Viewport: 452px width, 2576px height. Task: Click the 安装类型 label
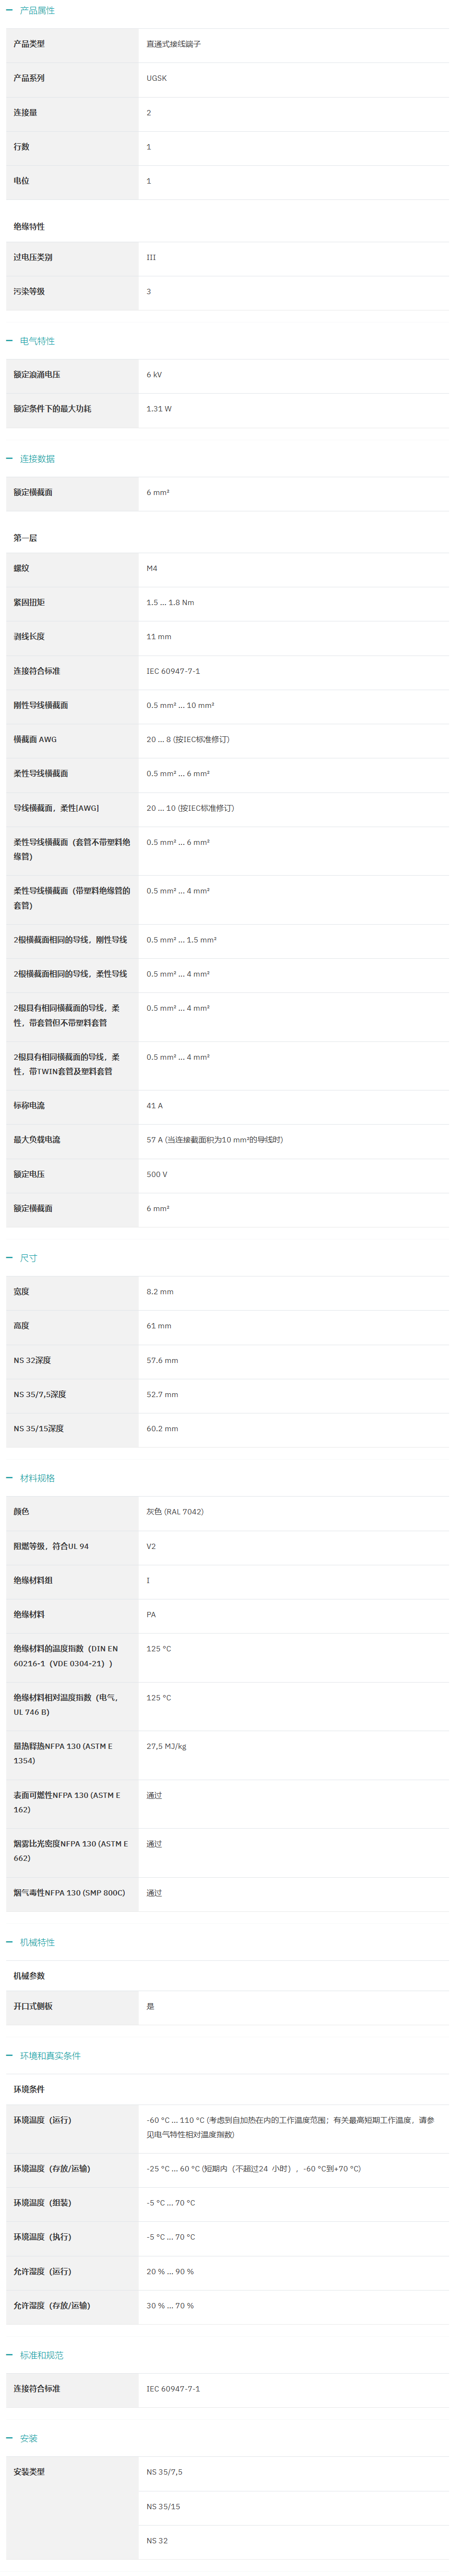point(29,2471)
